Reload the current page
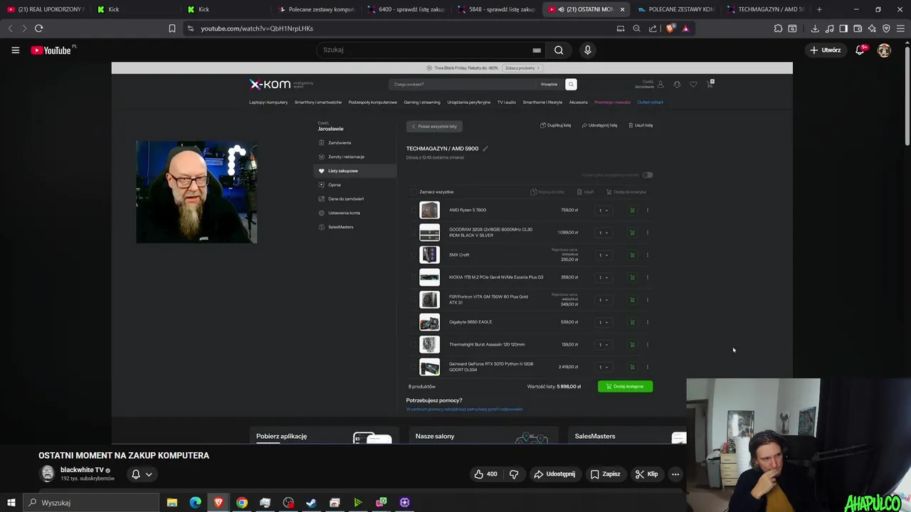The width and height of the screenshot is (911, 512). pos(38,28)
